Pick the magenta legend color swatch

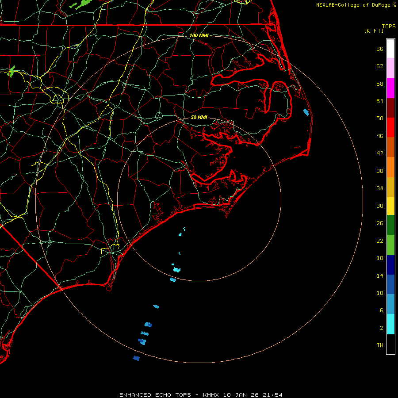point(390,88)
